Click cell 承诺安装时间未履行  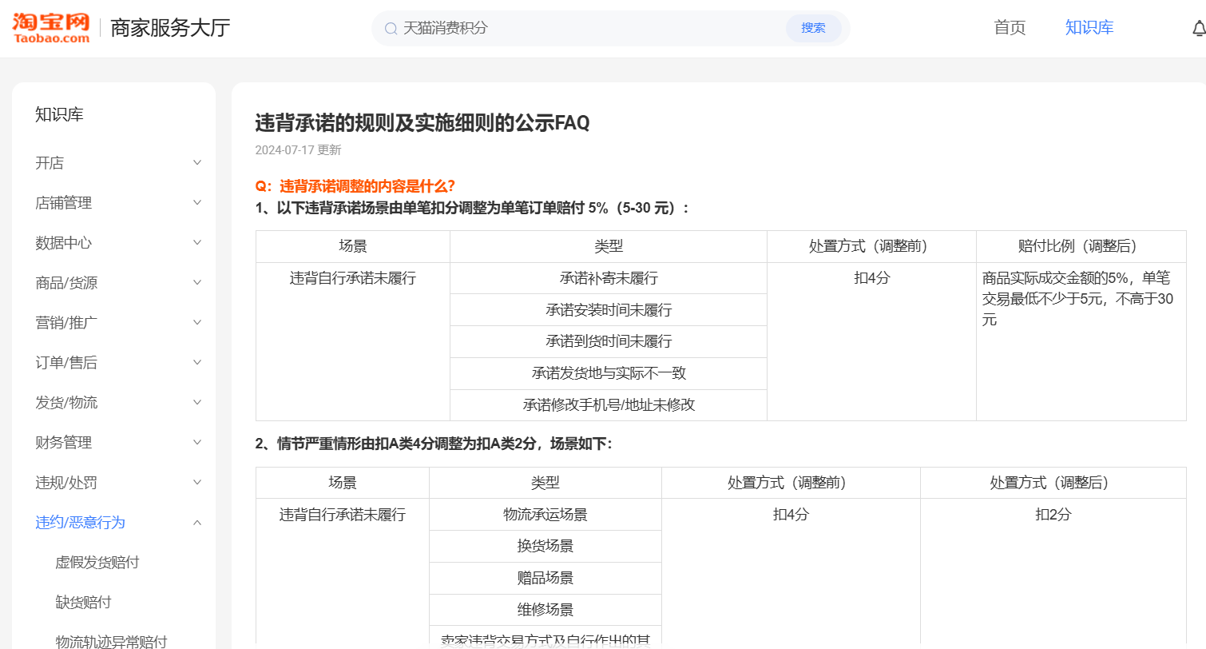[x=609, y=310]
